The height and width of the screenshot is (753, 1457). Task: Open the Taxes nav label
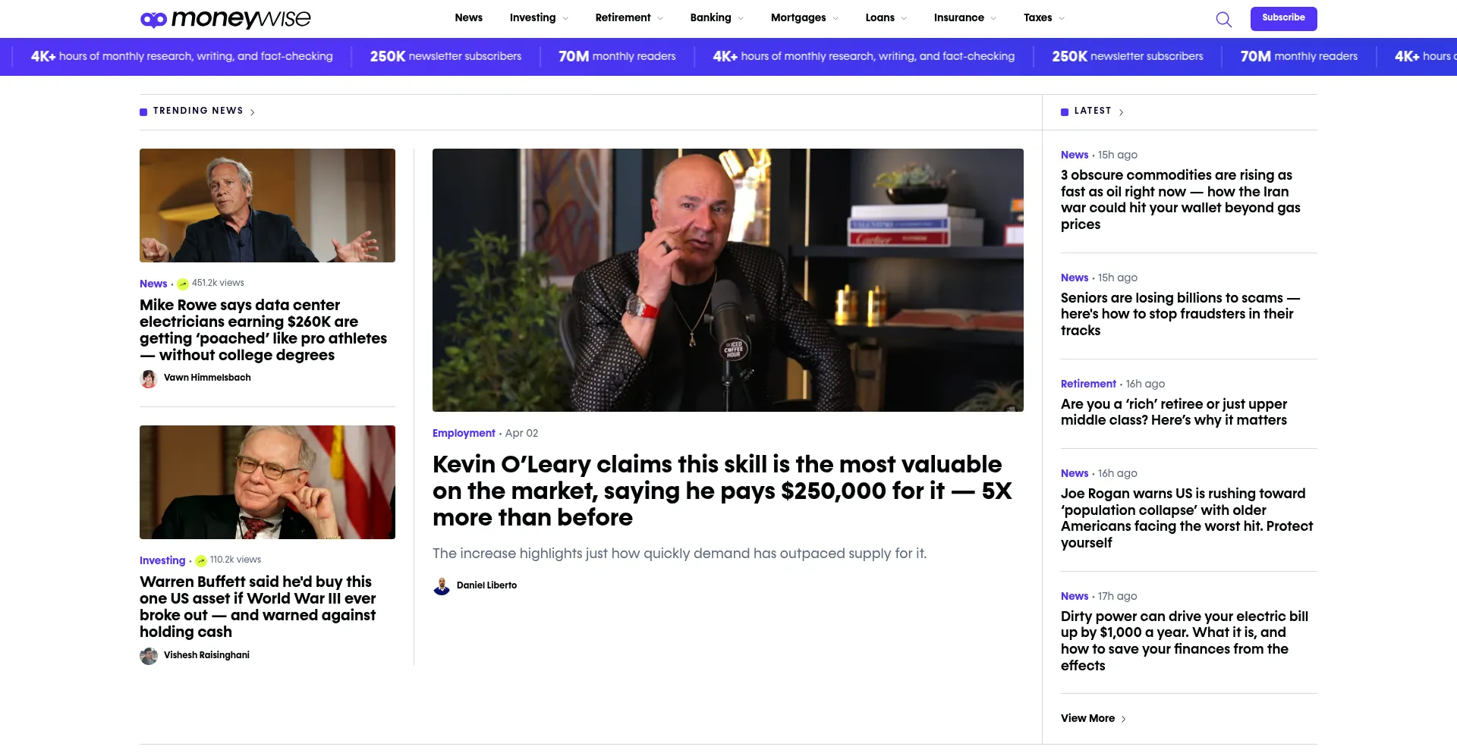pos(1037,18)
